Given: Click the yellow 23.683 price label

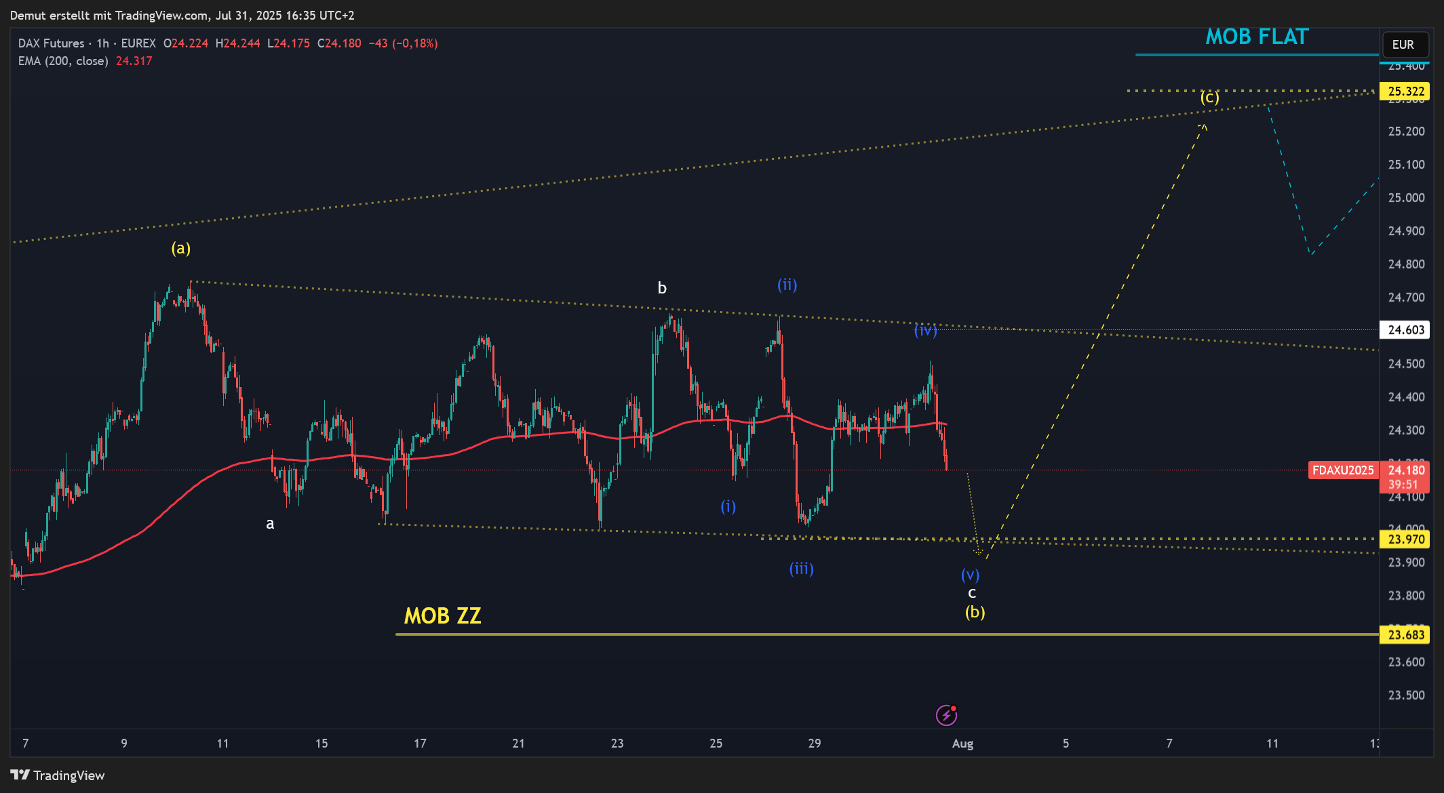Looking at the screenshot, I should [1405, 635].
